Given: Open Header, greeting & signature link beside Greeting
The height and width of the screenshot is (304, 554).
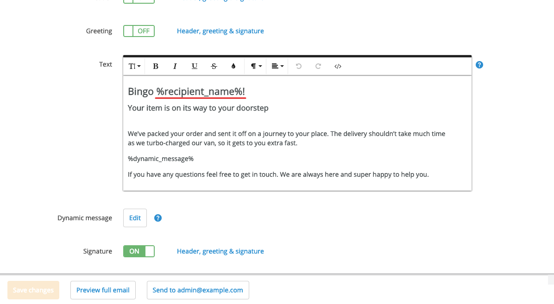Looking at the screenshot, I should click(x=220, y=31).
